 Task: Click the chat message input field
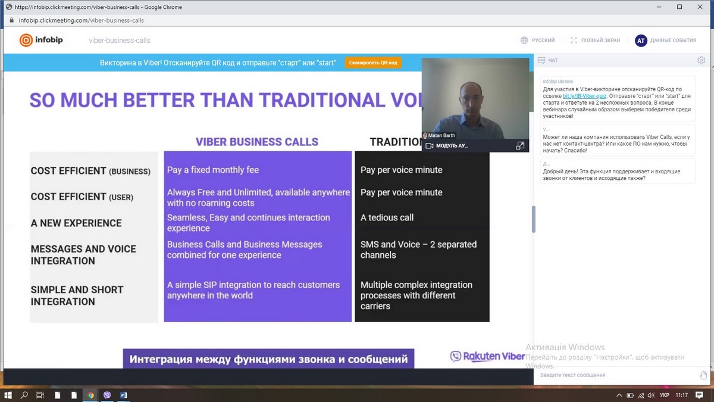coord(616,375)
